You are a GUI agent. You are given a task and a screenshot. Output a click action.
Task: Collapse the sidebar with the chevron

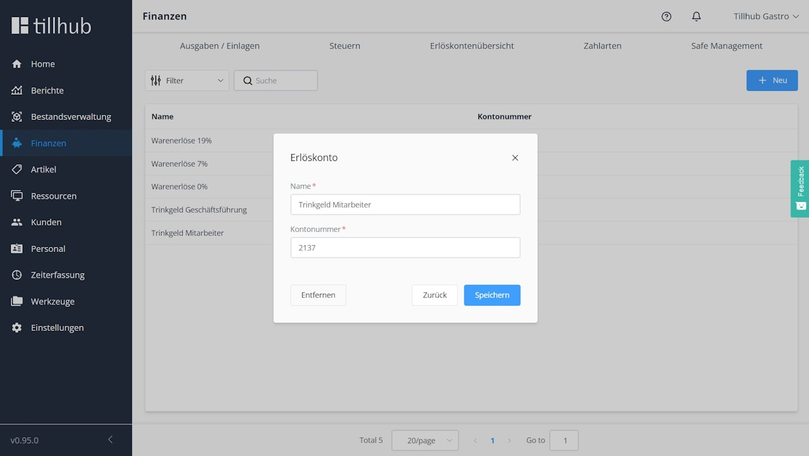(x=110, y=440)
